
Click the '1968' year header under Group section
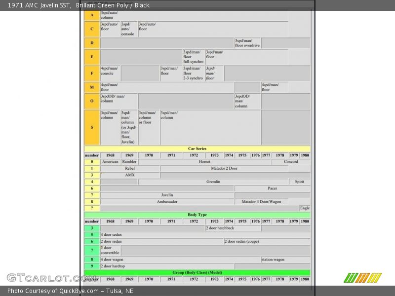pyautogui.click(x=110, y=279)
